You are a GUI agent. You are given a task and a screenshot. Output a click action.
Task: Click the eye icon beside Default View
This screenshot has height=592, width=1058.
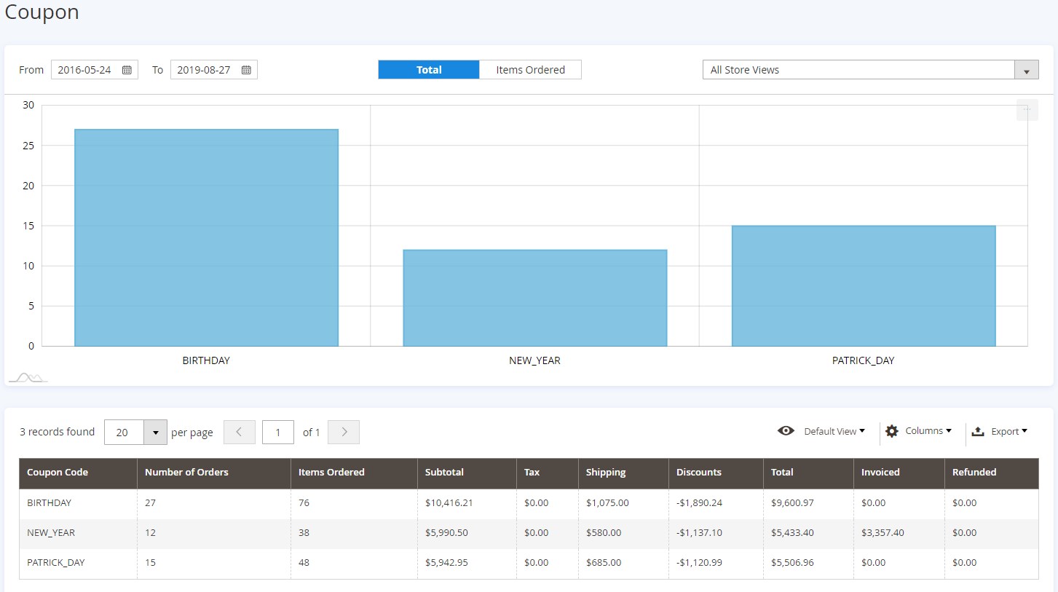click(x=786, y=431)
